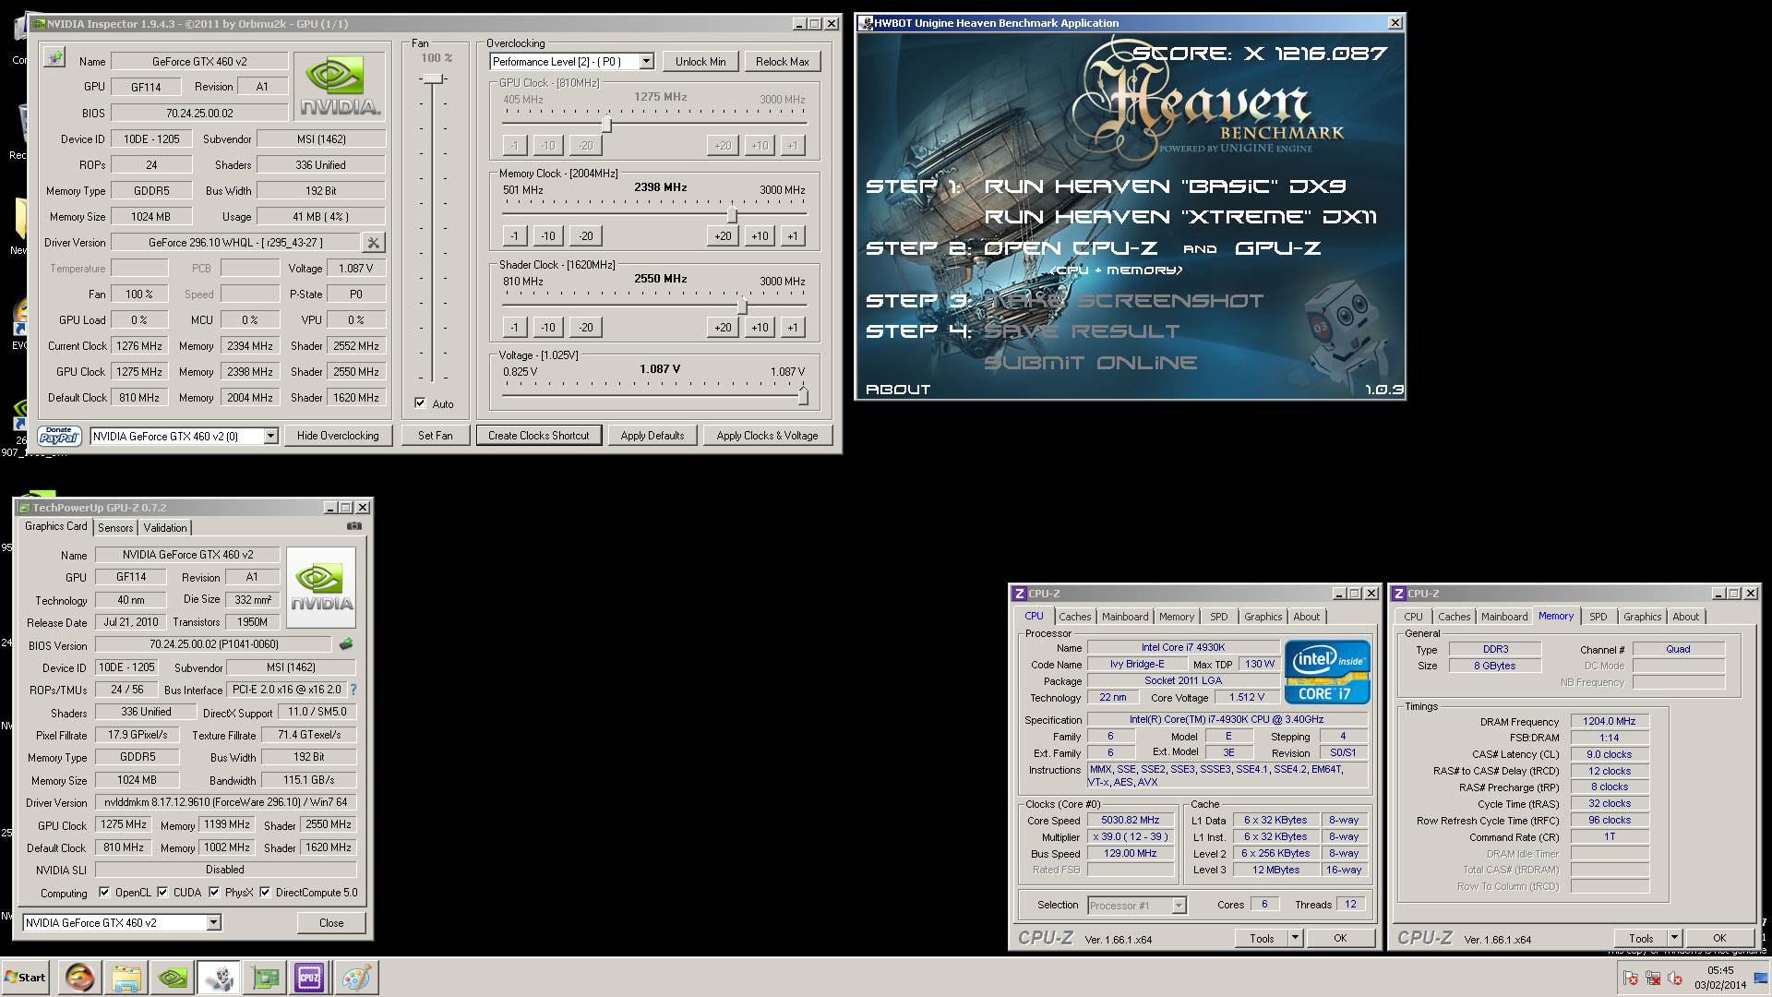1772x997 pixels.
Task: Switch to the Validation tab in GPU-Z
Action: [x=165, y=528]
